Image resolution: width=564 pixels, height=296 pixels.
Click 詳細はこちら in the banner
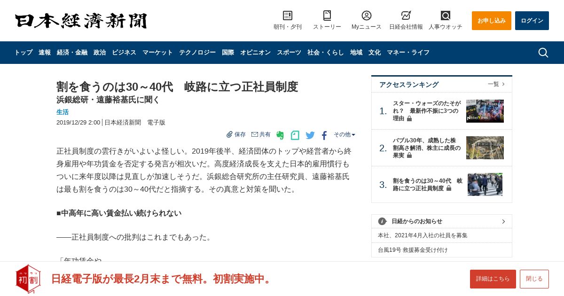(x=493, y=279)
